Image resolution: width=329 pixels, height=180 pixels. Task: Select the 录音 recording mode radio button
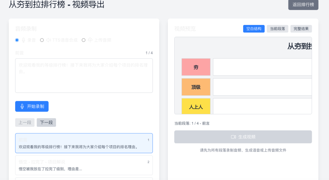pos(17,40)
